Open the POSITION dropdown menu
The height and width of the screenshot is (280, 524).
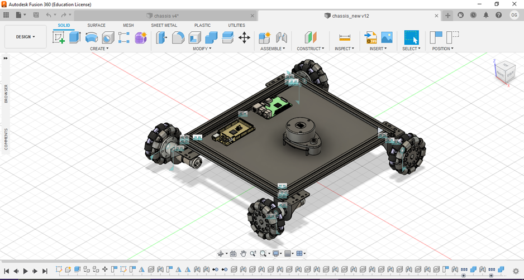443,49
